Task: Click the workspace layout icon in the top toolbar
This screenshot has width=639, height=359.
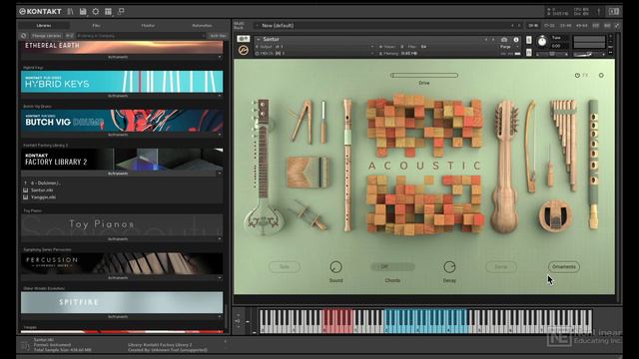Action: click(x=108, y=11)
